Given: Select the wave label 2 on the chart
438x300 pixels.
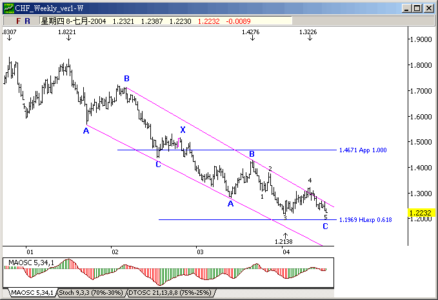Looking at the screenshot, I should click(270, 169).
